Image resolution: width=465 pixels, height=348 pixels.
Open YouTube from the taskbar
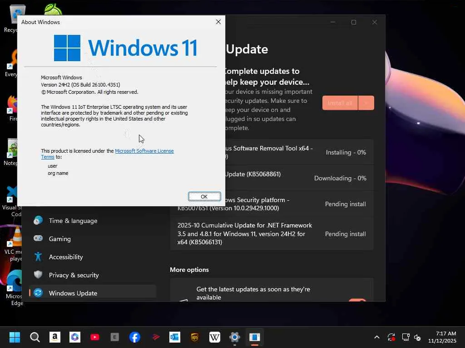click(95, 337)
